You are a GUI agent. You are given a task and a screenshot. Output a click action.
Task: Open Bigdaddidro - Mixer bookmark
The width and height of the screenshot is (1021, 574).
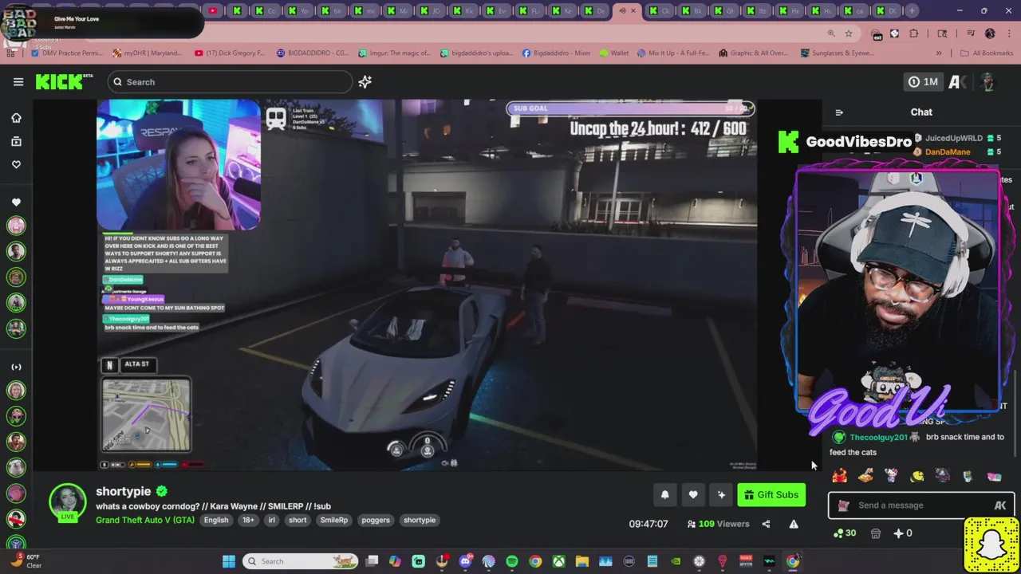click(556, 53)
